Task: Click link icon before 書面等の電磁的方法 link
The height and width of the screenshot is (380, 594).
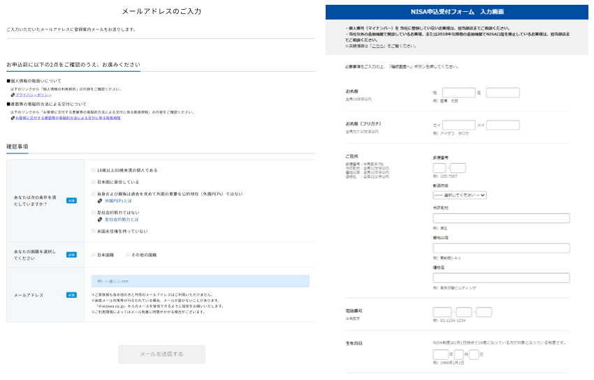Action: pos(13,118)
